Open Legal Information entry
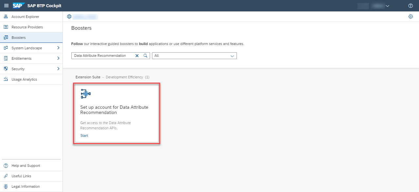 tap(31, 186)
